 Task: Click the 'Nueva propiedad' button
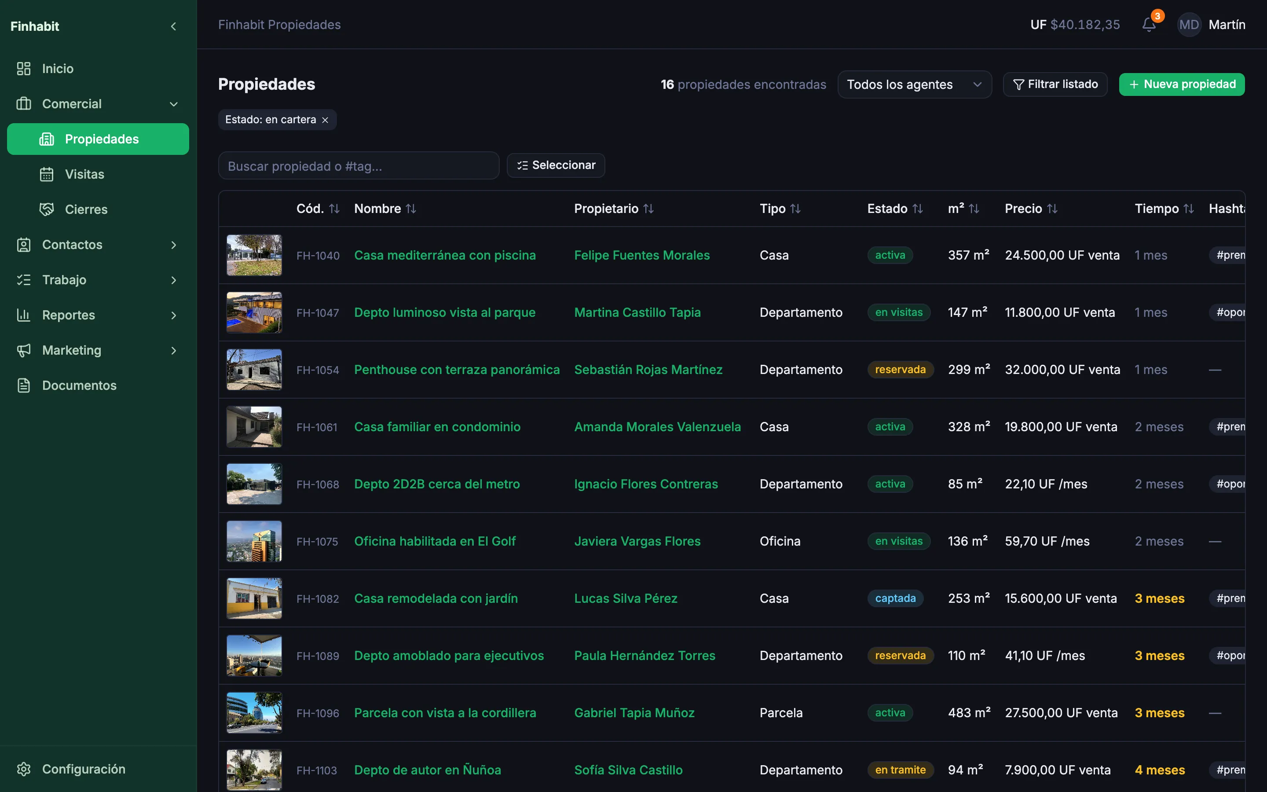1182,84
